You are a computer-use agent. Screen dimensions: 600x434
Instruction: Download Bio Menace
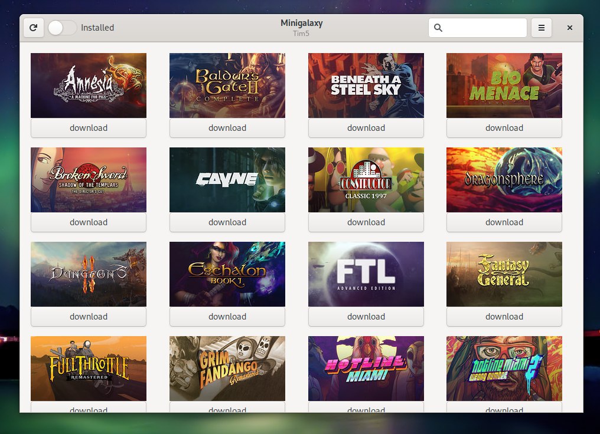(504, 128)
